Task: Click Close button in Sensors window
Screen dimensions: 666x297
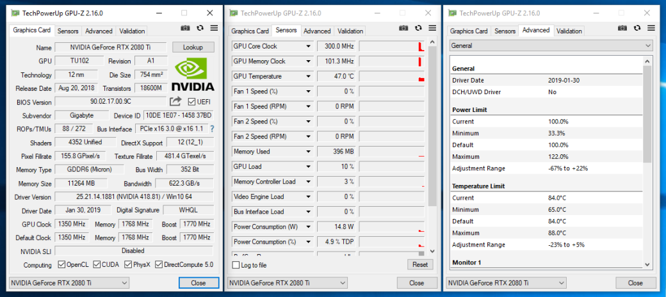Action: (417, 282)
